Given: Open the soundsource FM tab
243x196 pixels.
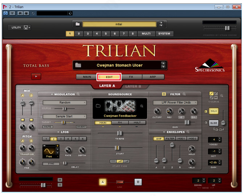Looking at the screenshot, I should pyautogui.click(x=120, y=122).
